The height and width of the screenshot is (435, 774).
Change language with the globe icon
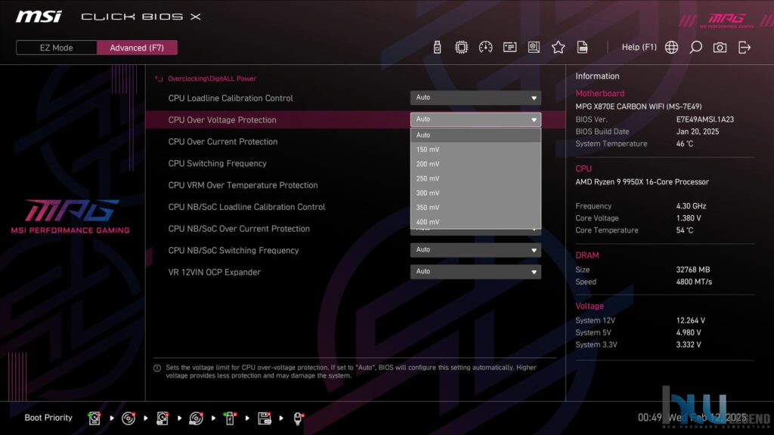pyautogui.click(x=671, y=48)
